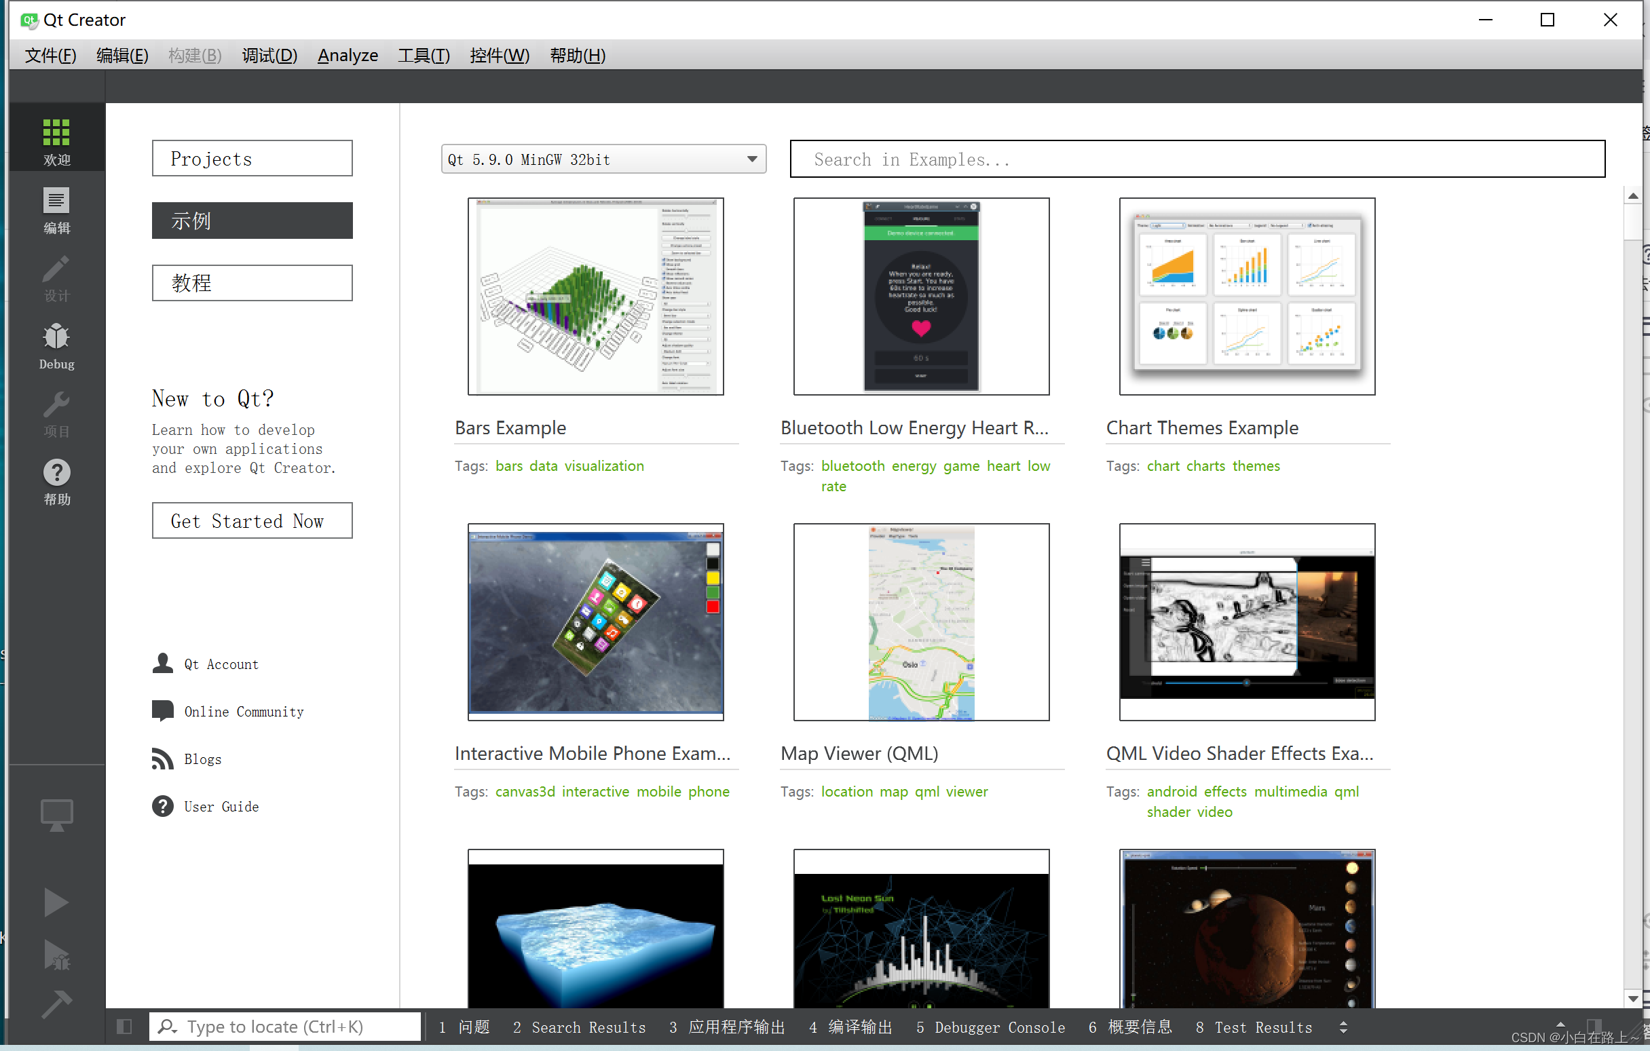Click the 示例 (Examples) sidebar button
Image resolution: width=1650 pixels, height=1051 pixels.
(252, 220)
